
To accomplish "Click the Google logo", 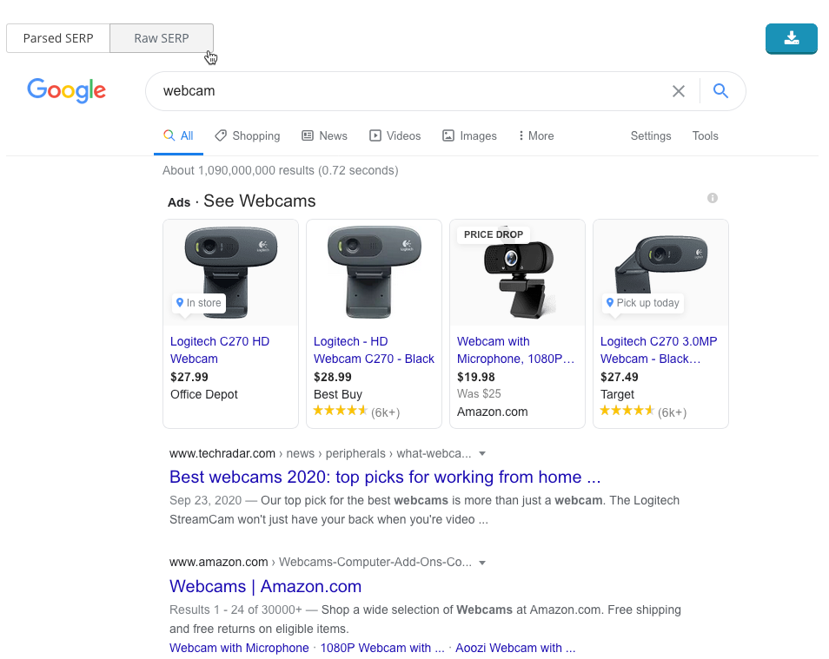I will coord(67,90).
